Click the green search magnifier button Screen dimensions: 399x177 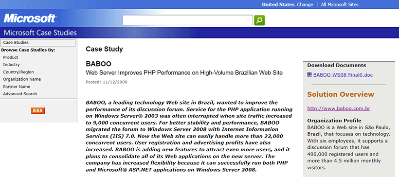coord(259,20)
